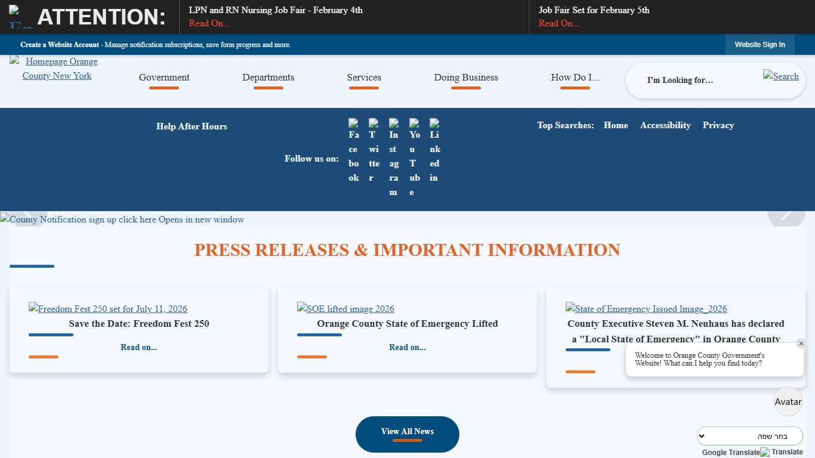Open the LinkedIn social media icon
The image size is (815, 458).
pyautogui.click(x=434, y=150)
